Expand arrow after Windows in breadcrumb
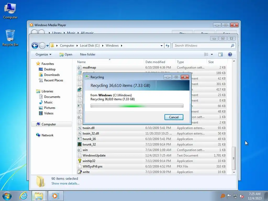The height and width of the screenshot is (201, 268). pyautogui.click(x=121, y=46)
